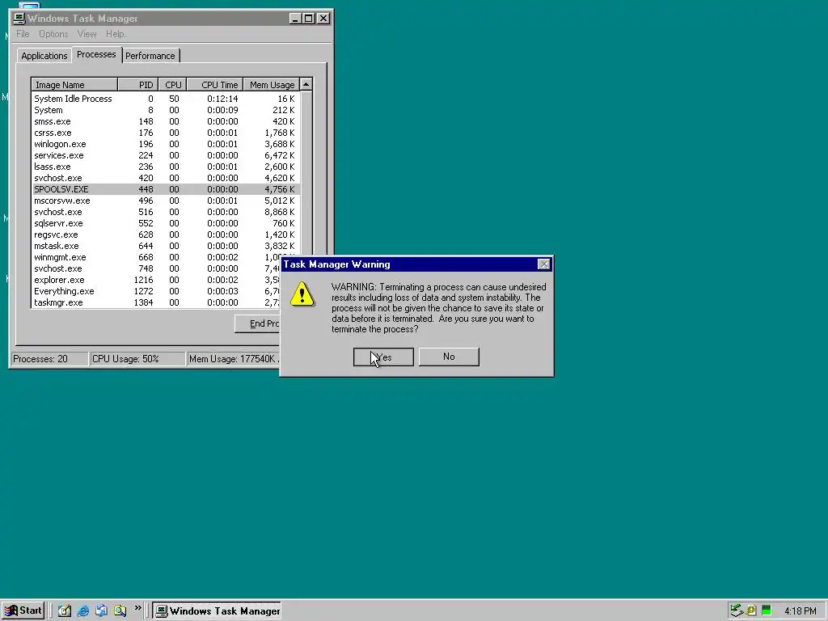Screen dimensions: 828x621
Task: Select svchost.exe with PID 420
Action: pyautogui.click(x=166, y=178)
